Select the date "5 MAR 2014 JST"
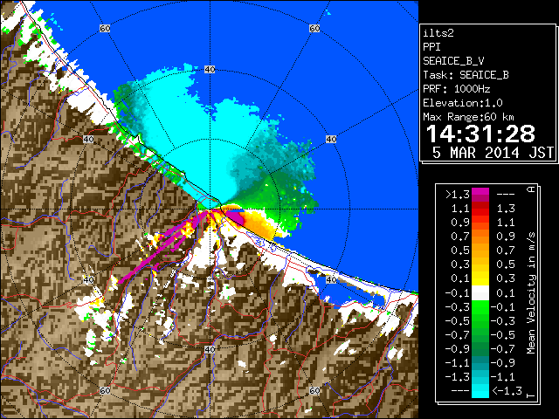This screenshot has height=419, width=559. tap(493, 153)
